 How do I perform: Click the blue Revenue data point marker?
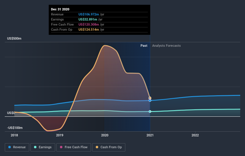coord(150,101)
